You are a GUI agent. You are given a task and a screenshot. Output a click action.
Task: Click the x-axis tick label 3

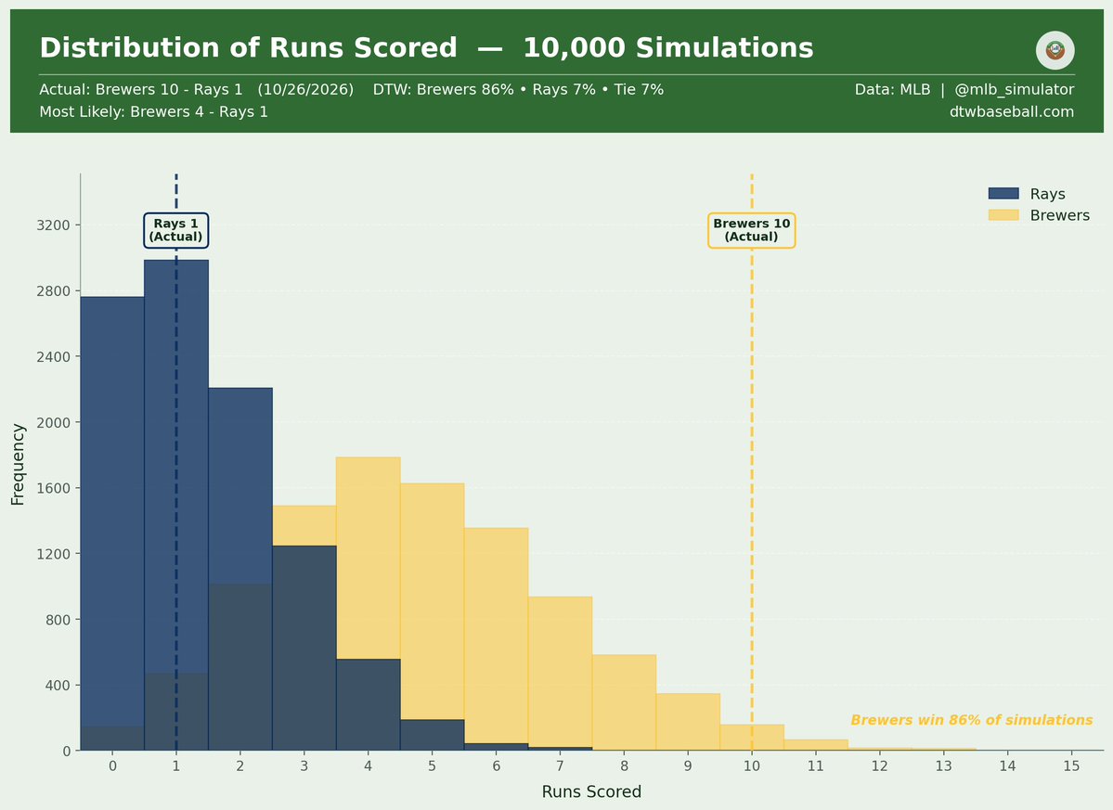point(304,766)
